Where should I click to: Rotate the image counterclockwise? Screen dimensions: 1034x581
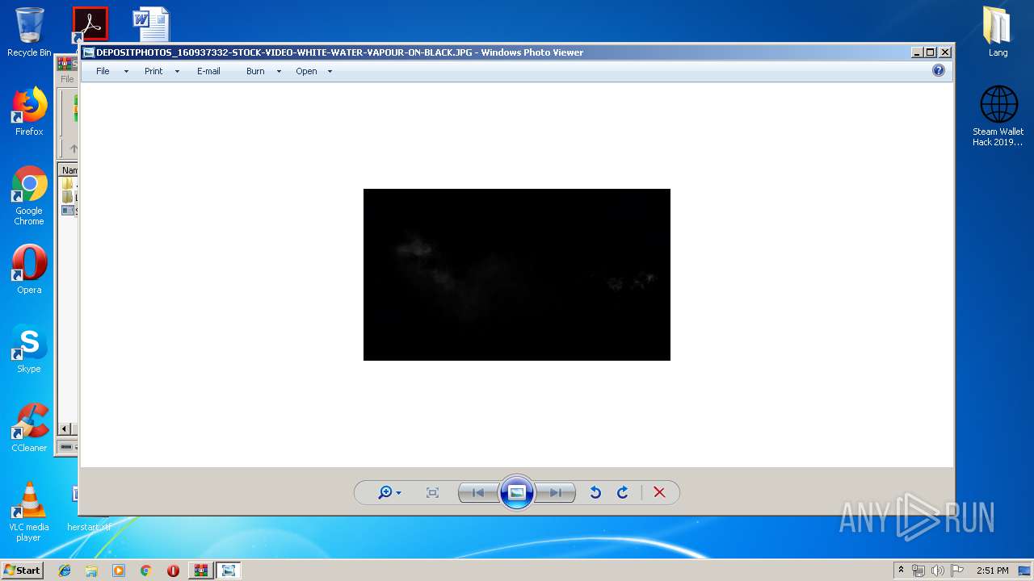tap(595, 492)
